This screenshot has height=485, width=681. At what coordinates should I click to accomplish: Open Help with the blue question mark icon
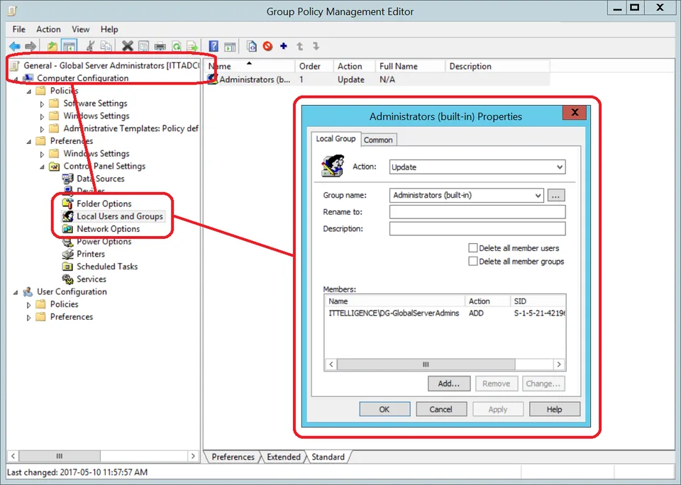pyautogui.click(x=214, y=46)
